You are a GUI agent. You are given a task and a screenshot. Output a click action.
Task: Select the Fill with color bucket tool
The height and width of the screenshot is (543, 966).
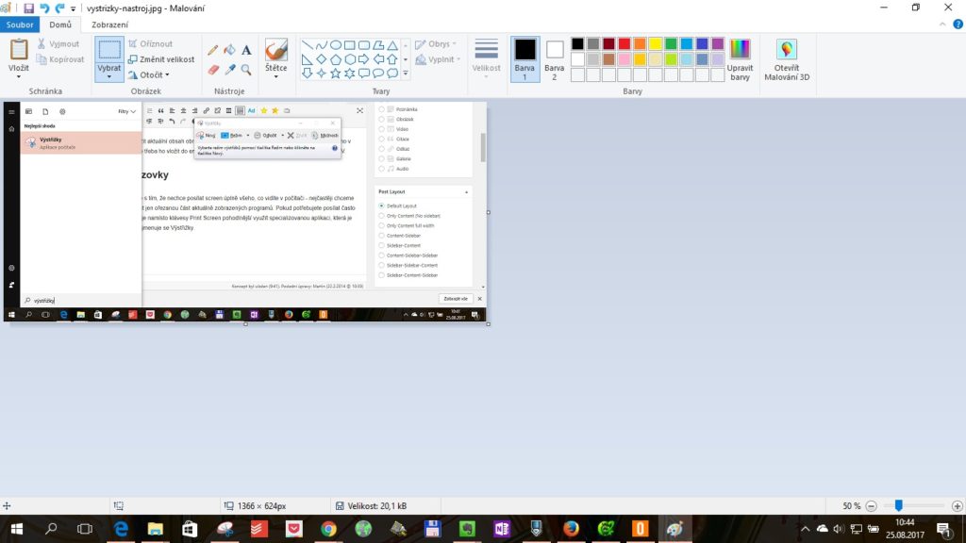[230, 50]
